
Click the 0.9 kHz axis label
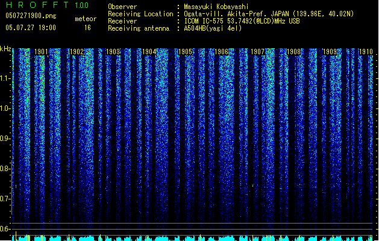[x=4, y=139]
